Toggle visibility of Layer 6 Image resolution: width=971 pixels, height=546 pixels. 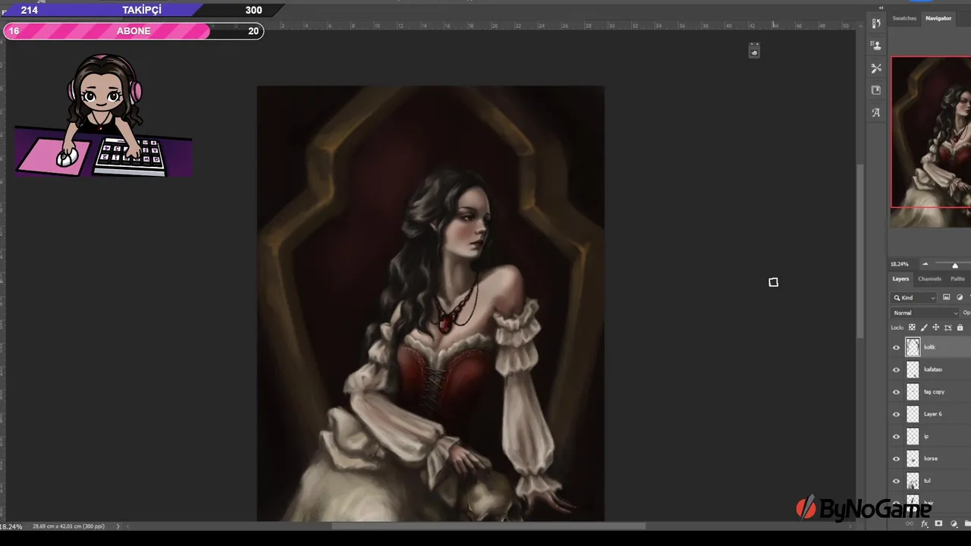(x=896, y=414)
